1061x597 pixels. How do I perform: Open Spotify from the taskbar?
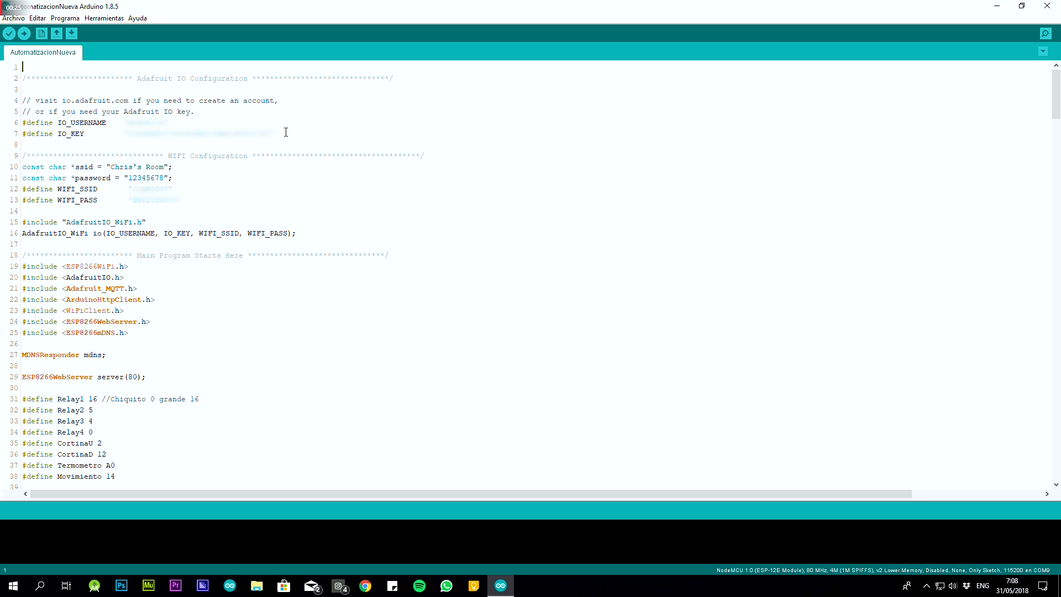[419, 586]
